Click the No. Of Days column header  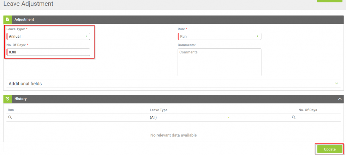[308, 110]
